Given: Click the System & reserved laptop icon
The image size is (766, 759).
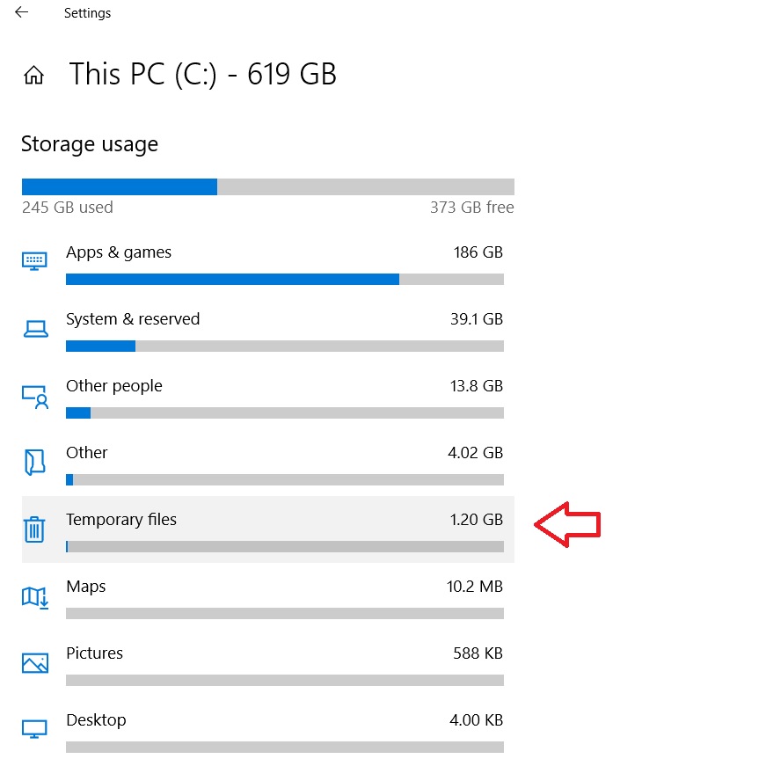Looking at the screenshot, I should pyautogui.click(x=36, y=329).
